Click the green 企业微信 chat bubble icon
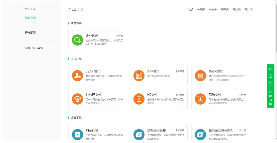 (77, 40)
